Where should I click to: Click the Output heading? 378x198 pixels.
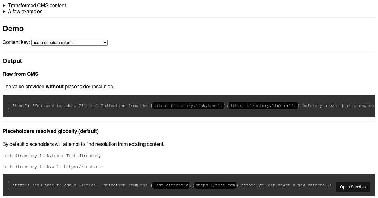click(x=12, y=61)
